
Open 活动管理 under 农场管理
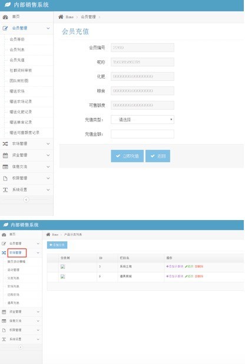pos(13,270)
